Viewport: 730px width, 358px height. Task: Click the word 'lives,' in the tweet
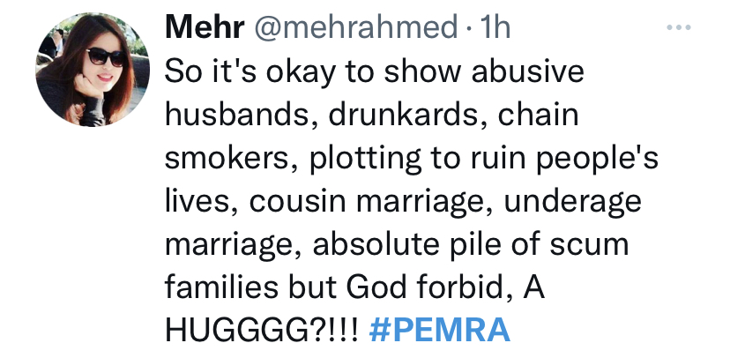tap(202, 201)
